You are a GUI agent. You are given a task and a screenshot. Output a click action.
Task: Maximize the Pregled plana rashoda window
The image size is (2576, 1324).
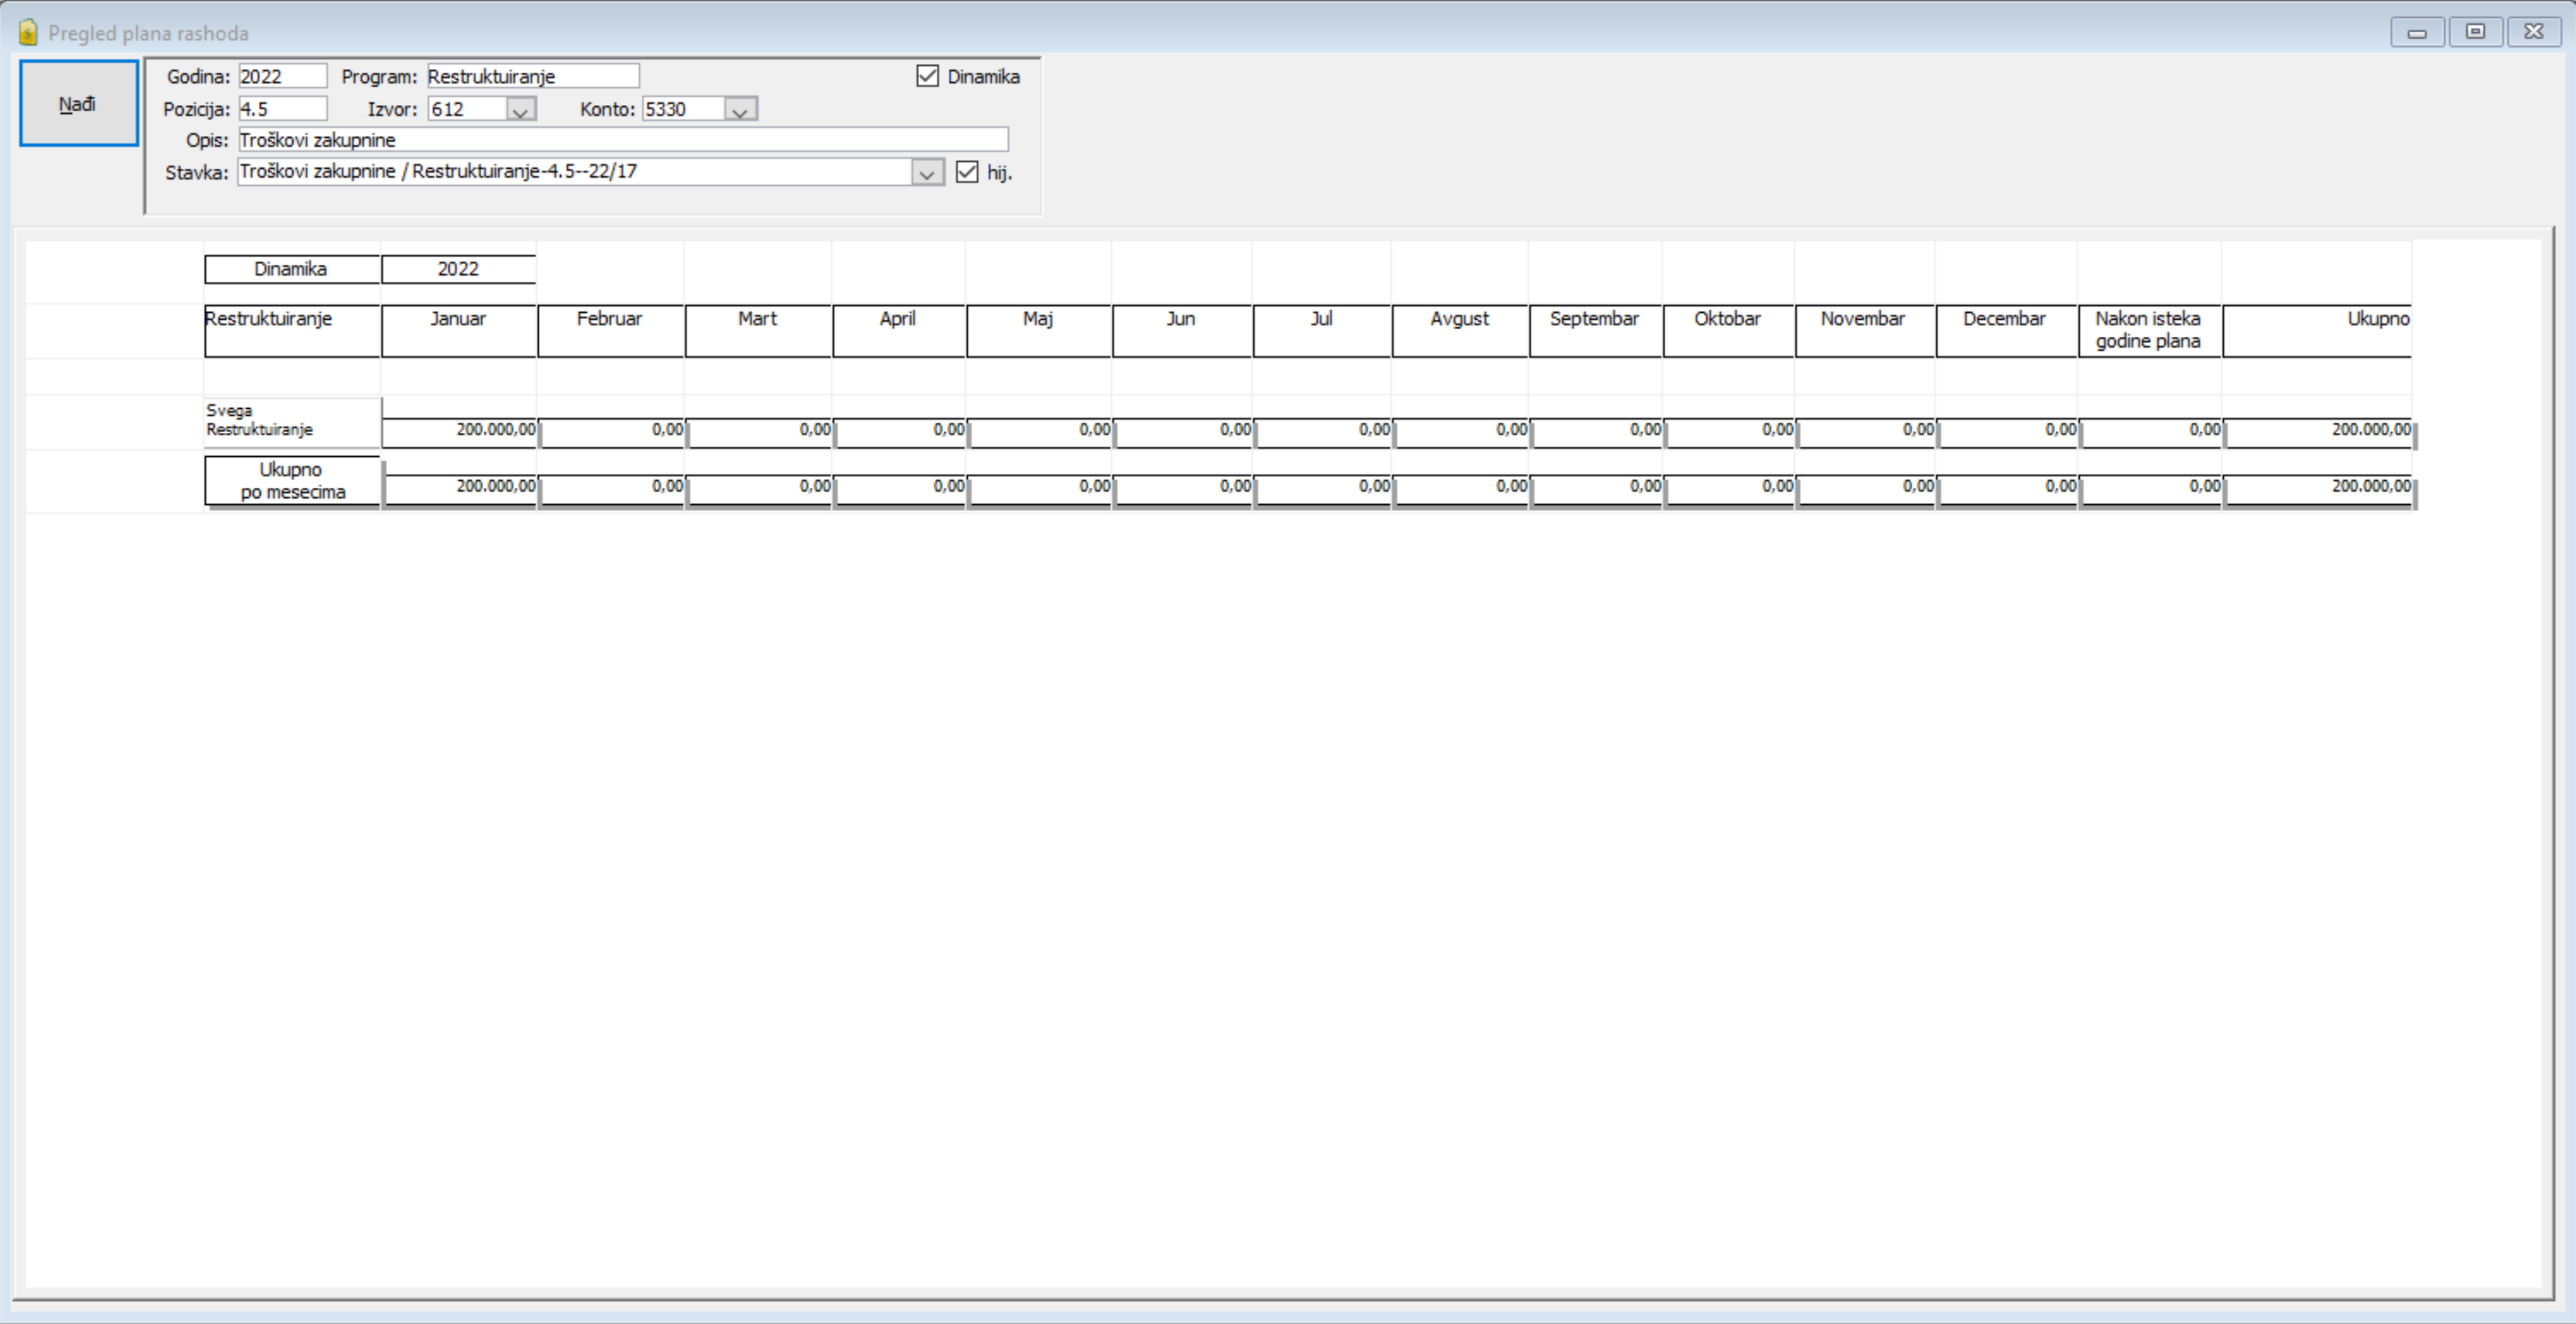pos(2476,32)
